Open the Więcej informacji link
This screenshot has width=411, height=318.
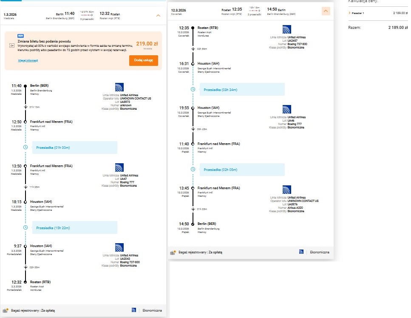(28, 60)
